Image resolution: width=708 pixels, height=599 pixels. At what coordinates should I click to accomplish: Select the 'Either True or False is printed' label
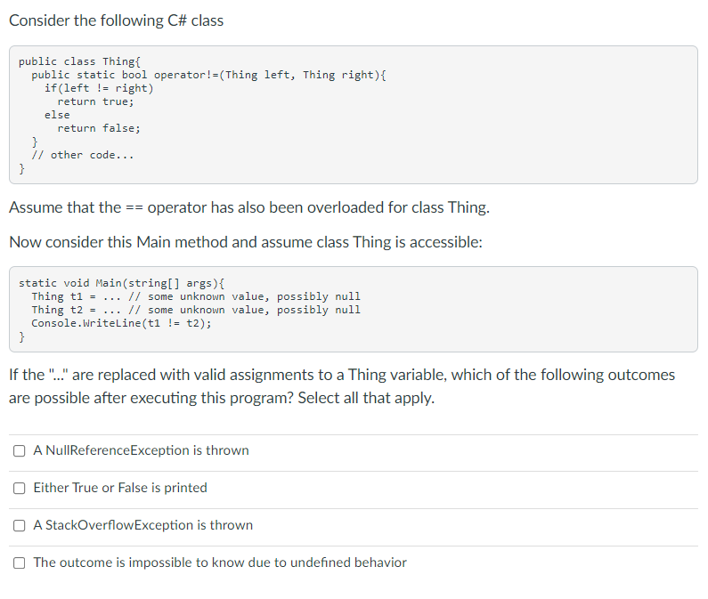point(120,488)
